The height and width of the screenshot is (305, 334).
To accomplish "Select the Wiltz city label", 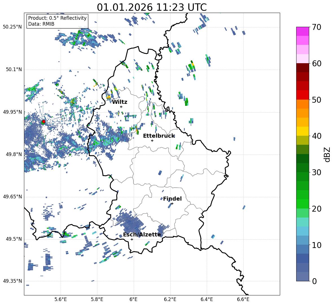I will point(120,102).
